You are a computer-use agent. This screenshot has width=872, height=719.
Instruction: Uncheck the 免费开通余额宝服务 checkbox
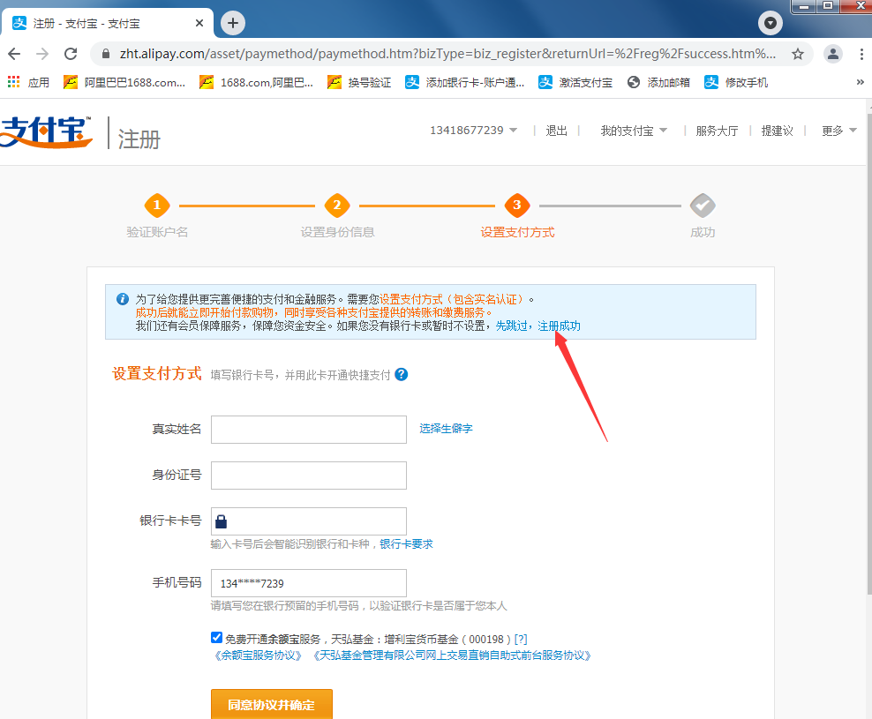coord(216,638)
